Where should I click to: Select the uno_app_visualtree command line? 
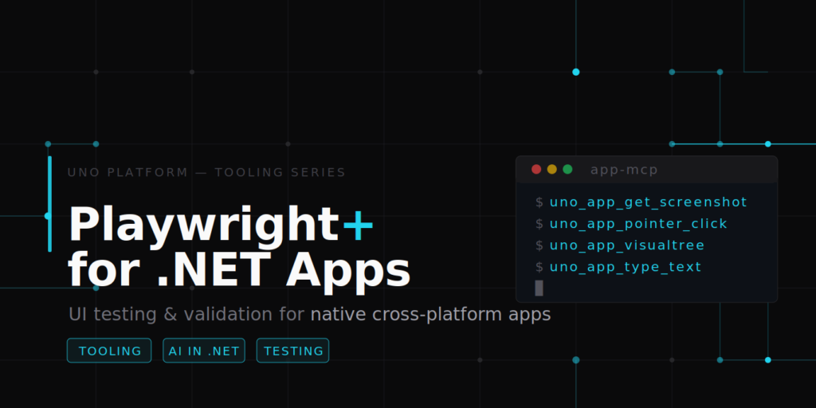pos(620,245)
